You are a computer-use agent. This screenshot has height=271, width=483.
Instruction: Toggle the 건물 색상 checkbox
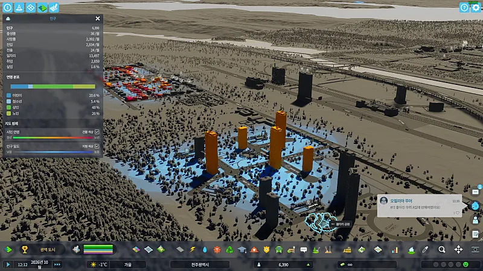click(97, 132)
